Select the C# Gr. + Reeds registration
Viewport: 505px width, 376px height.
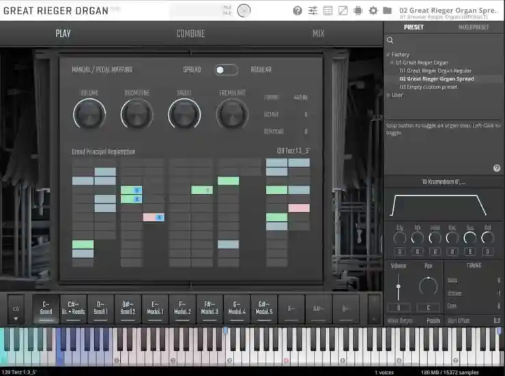[73, 308]
